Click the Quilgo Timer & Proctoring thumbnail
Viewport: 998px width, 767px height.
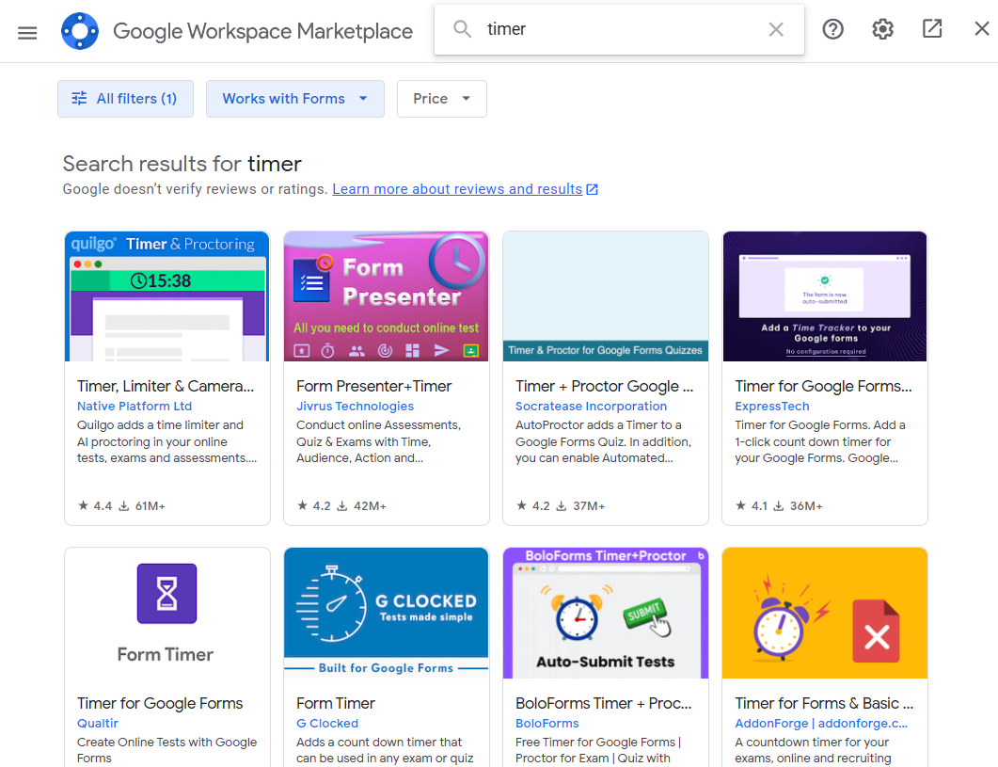click(x=166, y=296)
